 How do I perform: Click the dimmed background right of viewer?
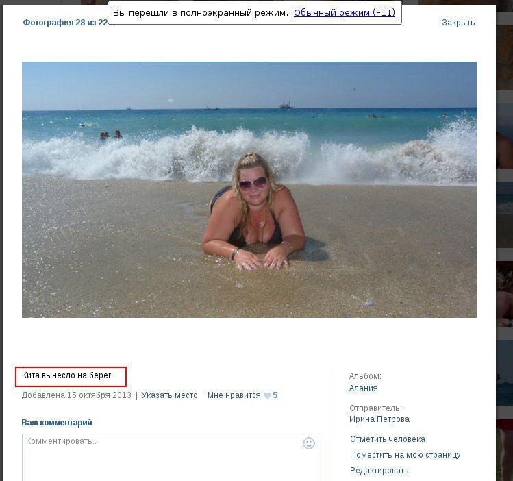[x=505, y=229]
